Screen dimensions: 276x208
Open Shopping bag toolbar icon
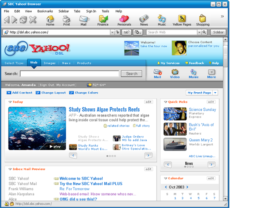203,21
